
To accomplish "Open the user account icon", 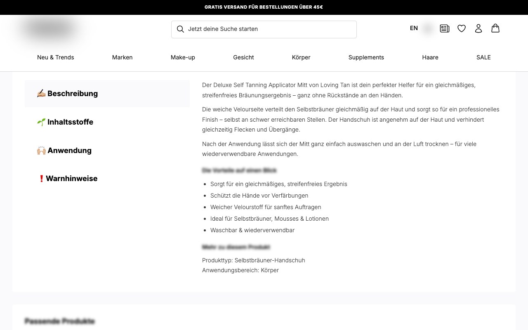I will 478,28.
